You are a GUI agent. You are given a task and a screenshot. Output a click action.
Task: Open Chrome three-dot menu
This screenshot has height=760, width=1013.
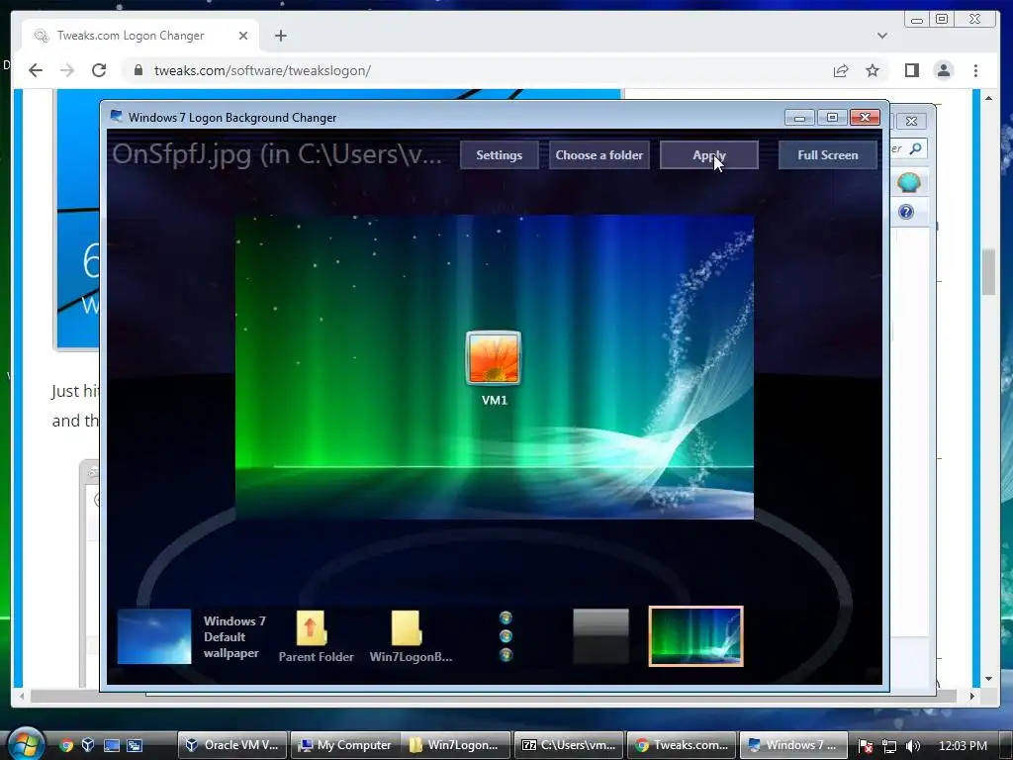click(975, 70)
